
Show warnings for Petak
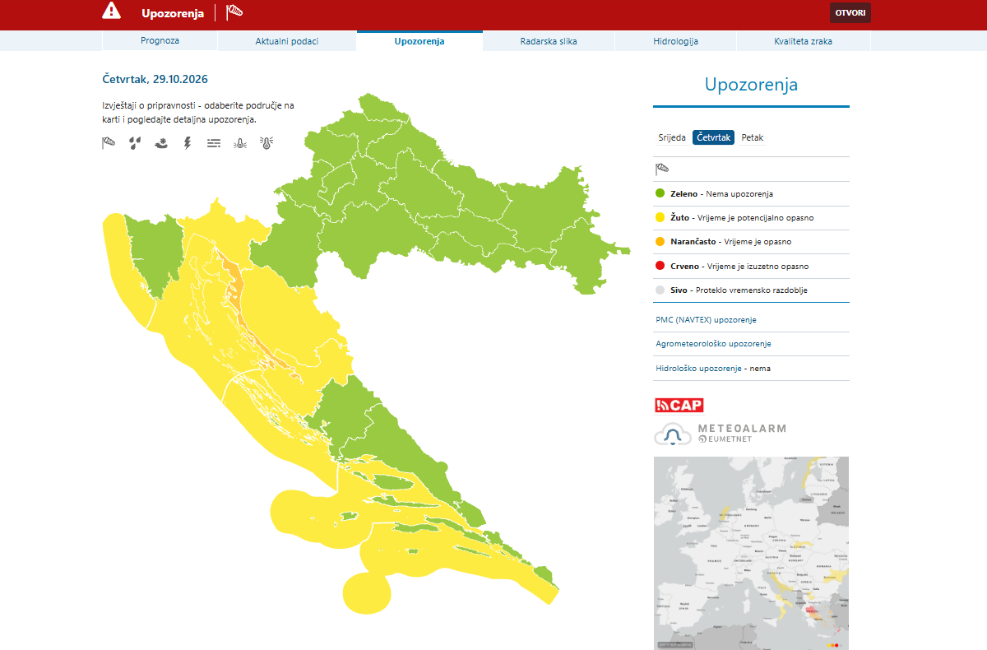753,137
